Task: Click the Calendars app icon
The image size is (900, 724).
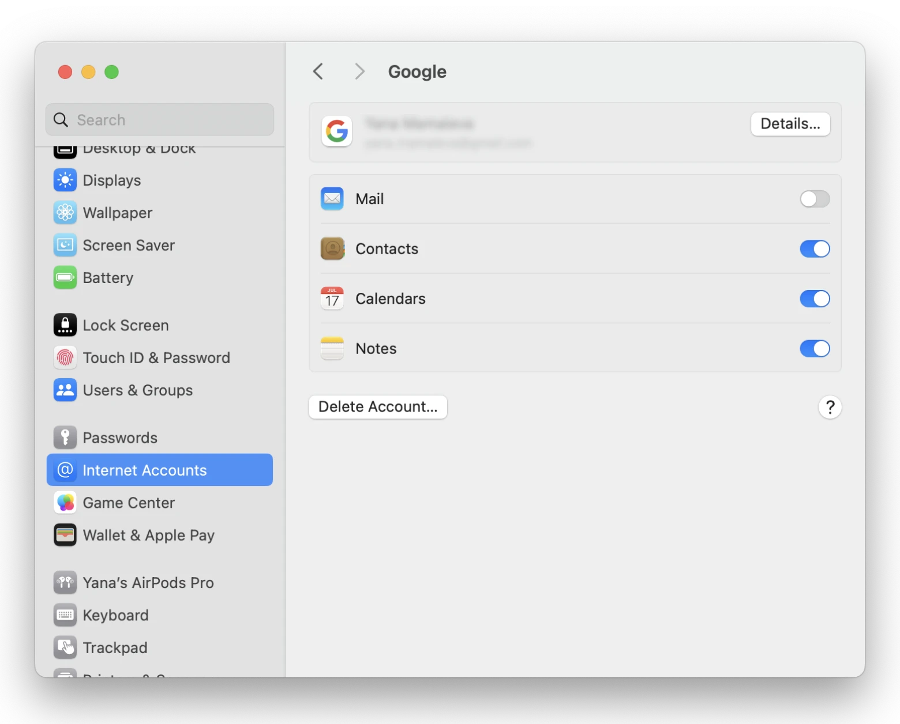Action: pos(332,299)
